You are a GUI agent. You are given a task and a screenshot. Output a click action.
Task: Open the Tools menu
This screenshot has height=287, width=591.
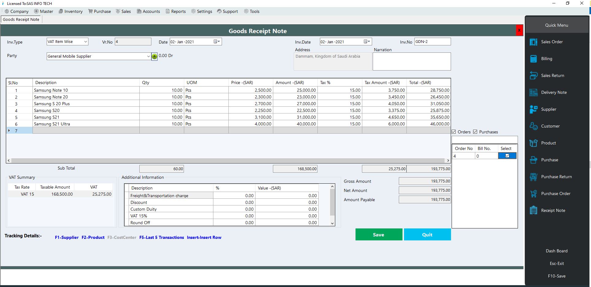coord(252,11)
